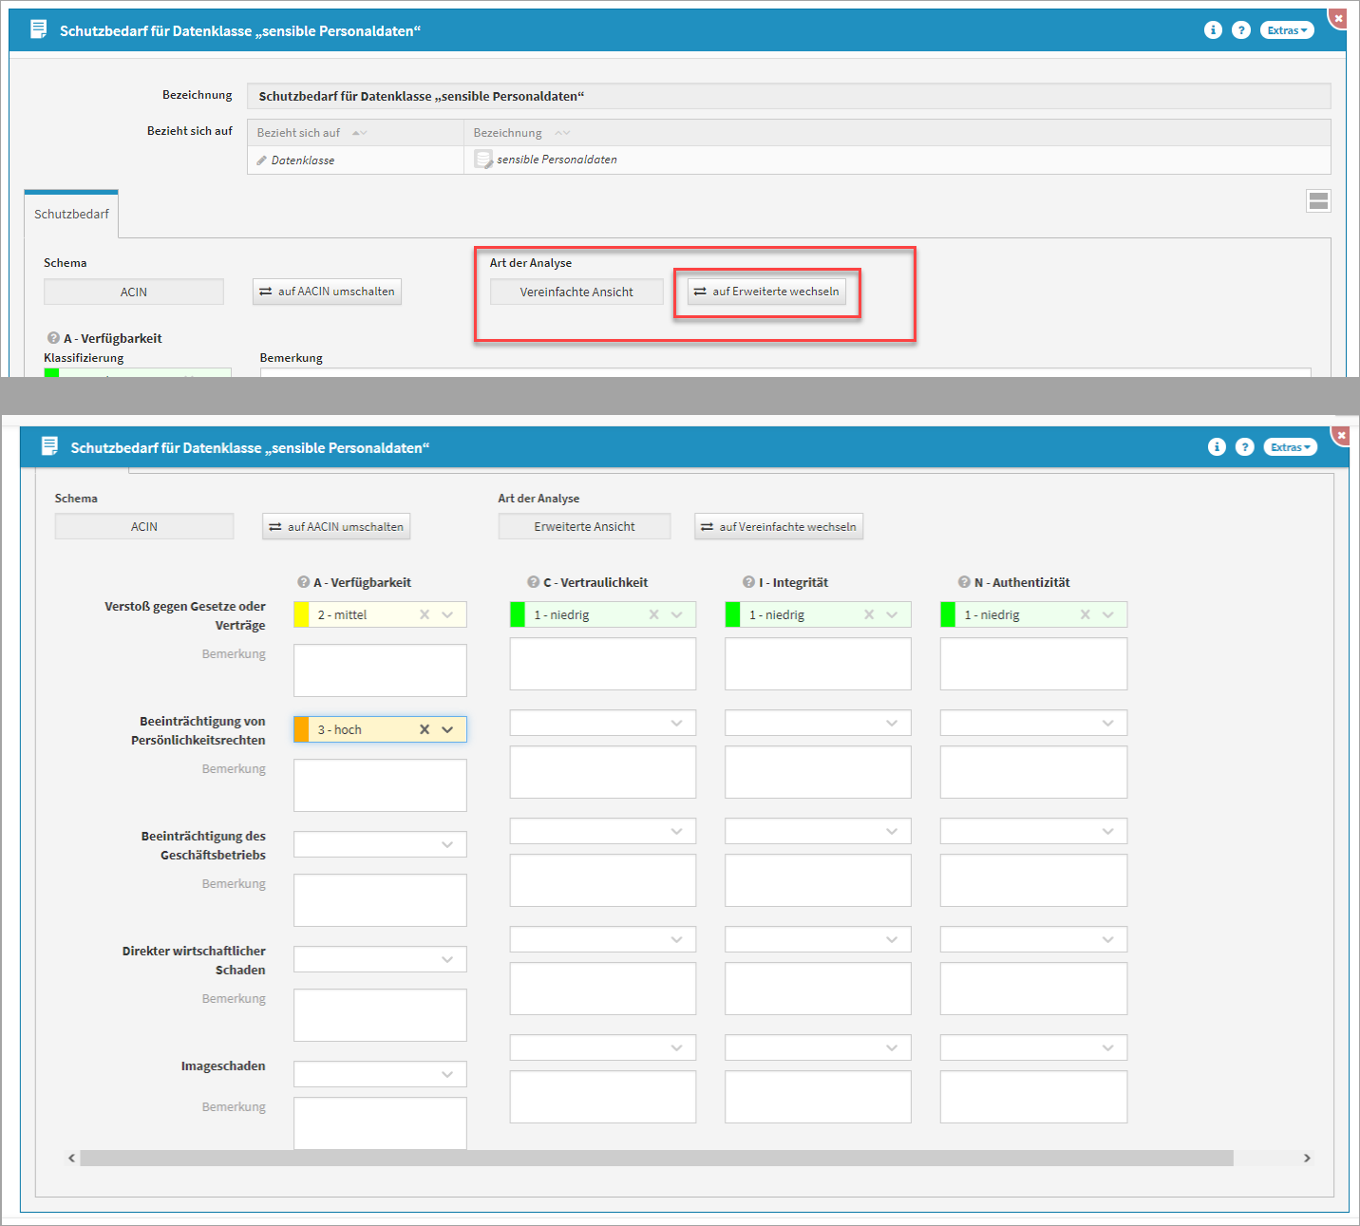This screenshot has height=1226, width=1360.
Task: Switch analysis to Erweiterte view
Action: (x=766, y=292)
